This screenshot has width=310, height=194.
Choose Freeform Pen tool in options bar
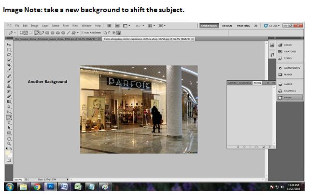click(x=42, y=33)
